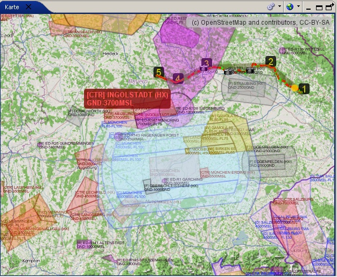Click the [R] ED-R27 ISAR label
The height and width of the screenshot is (277, 337).
pos(240,132)
